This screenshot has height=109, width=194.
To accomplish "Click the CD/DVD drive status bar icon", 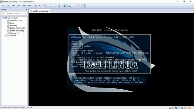I will tap(173, 108).
